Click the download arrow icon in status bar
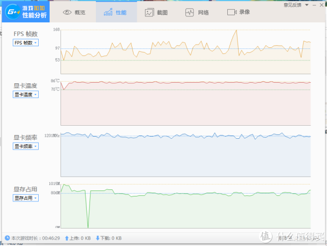The image size is (327, 246). coord(98,238)
